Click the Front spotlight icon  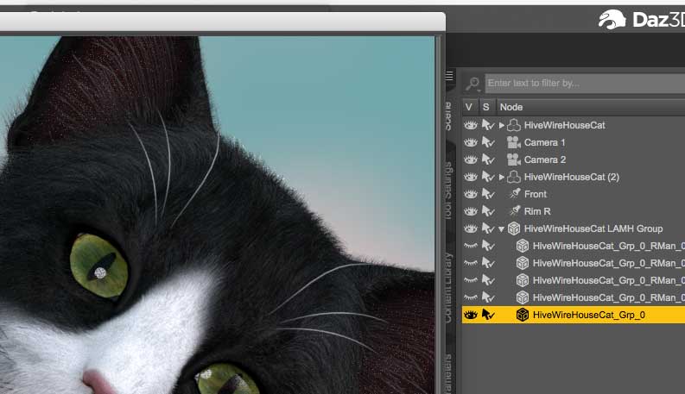click(513, 194)
